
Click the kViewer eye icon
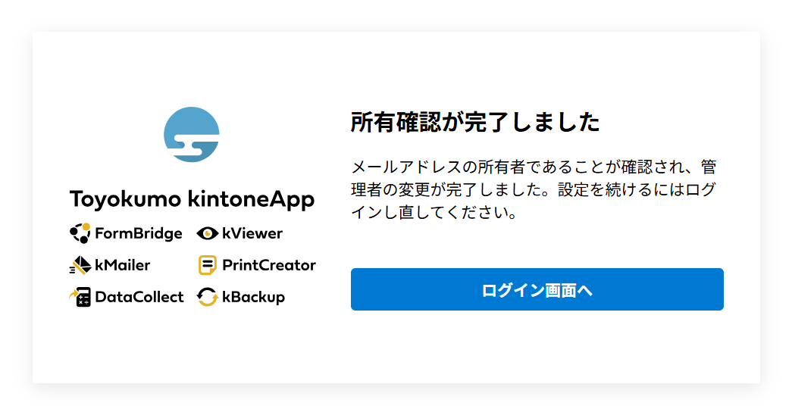point(207,233)
